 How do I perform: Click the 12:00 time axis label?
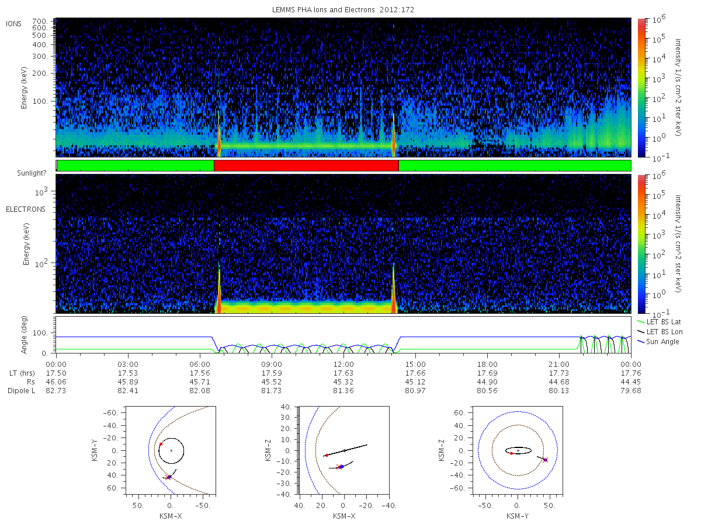click(x=343, y=364)
